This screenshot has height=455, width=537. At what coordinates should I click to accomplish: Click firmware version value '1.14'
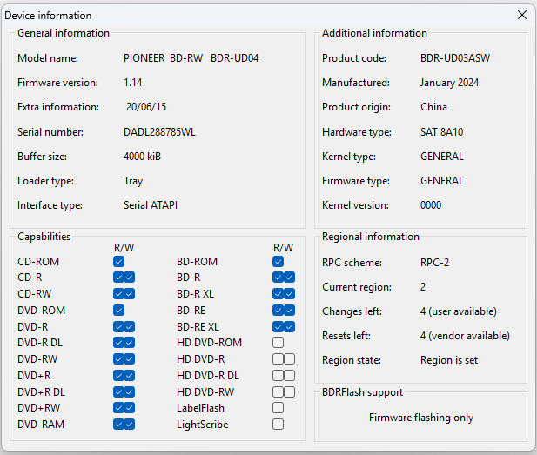coord(133,83)
